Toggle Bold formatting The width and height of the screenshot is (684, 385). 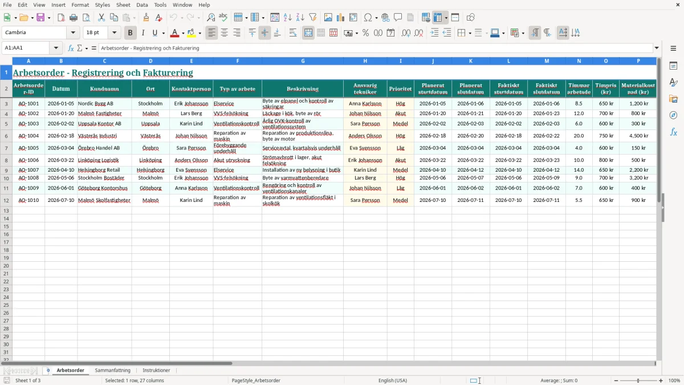click(x=131, y=33)
